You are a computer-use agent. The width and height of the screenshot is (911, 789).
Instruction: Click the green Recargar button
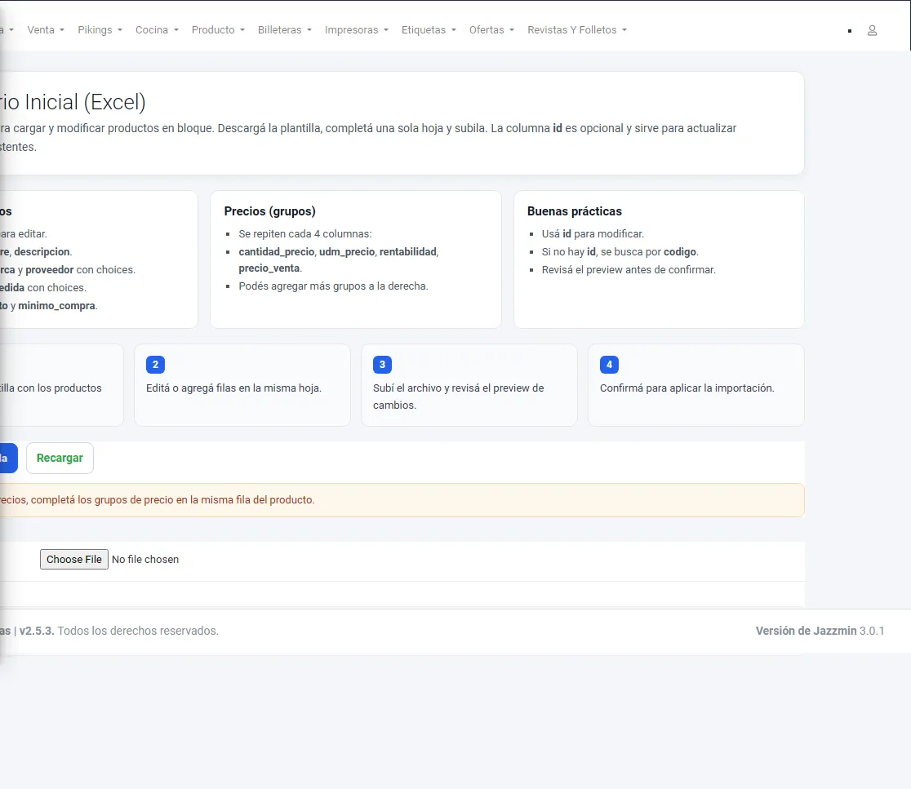(x=60, y=458)
